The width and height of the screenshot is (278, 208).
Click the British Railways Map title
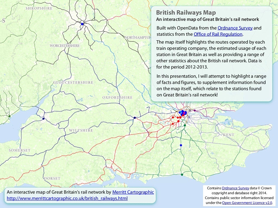tap(186, 12)
